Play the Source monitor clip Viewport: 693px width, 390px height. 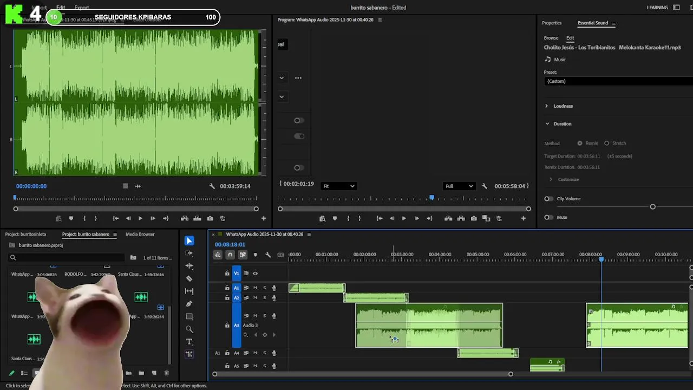(x=140, y=218)
